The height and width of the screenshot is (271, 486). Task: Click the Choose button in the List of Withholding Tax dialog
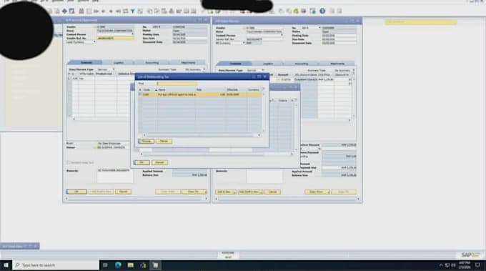[x=146, y=142]
